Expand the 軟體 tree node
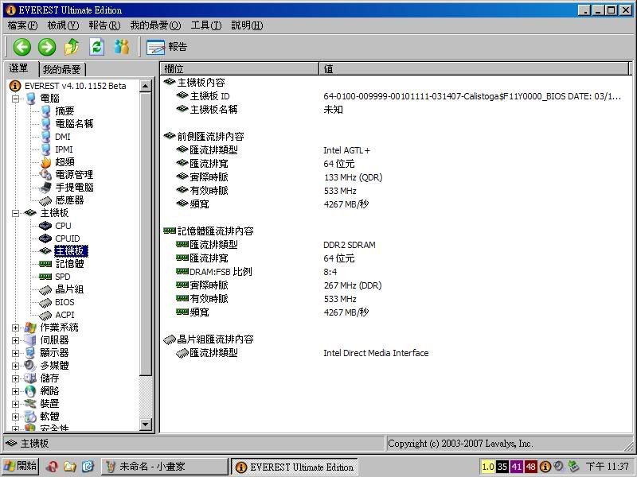This screenshot has height=477, width=637. (15, 417)
